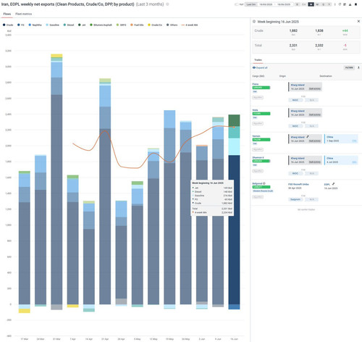This screenshot has height=342, width=362.
Task: Click Expand all in trades list
Action: coord(260,67)
